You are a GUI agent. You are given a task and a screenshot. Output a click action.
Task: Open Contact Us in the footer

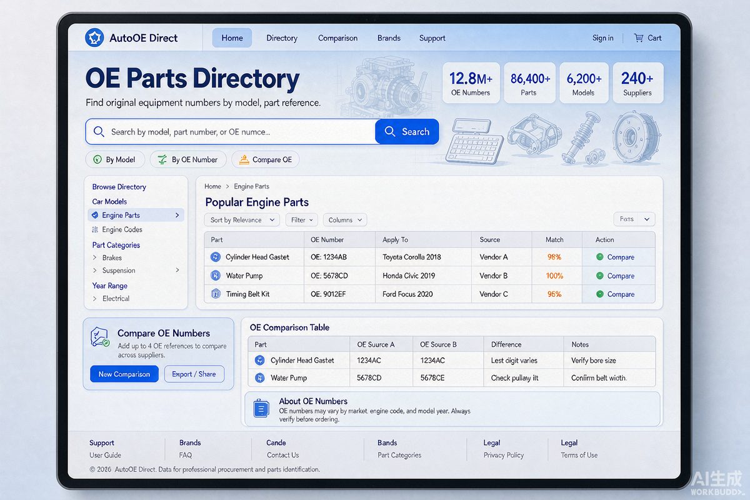click(283, 455)
